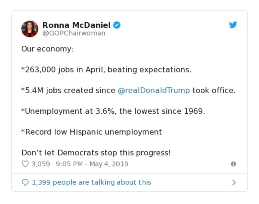Viewport: 259px width, 204px height.
Task: Click the "Record low Hispanic unemployment" line
Action: (92, 132)
